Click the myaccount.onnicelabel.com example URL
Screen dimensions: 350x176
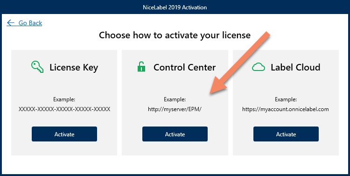tap(286, 109)
